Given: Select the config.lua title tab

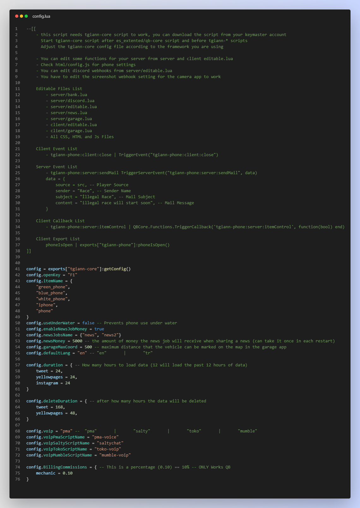Looking at the screenshot, I should click(x=41, y=16).
